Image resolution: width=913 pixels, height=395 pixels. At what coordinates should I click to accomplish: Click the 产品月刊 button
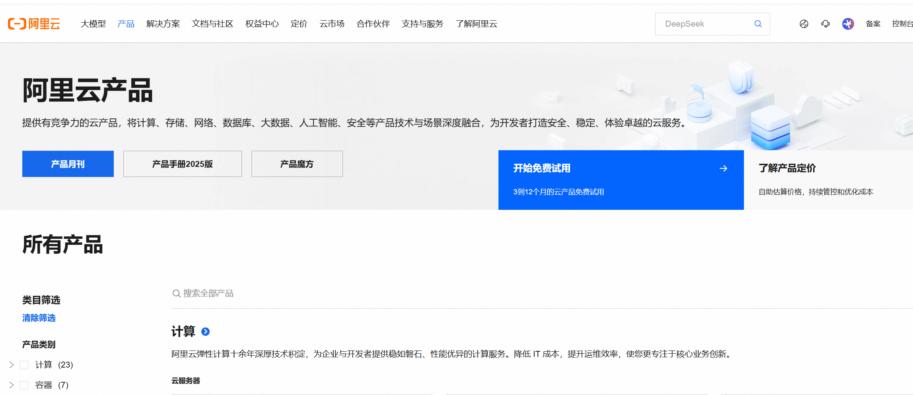pyautogui.click(x=68, y=164)
